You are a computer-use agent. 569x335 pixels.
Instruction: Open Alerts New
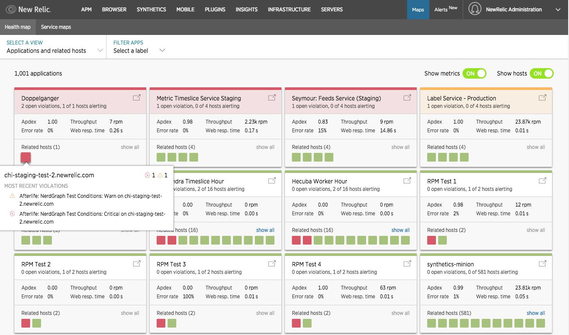coord(446,9)
